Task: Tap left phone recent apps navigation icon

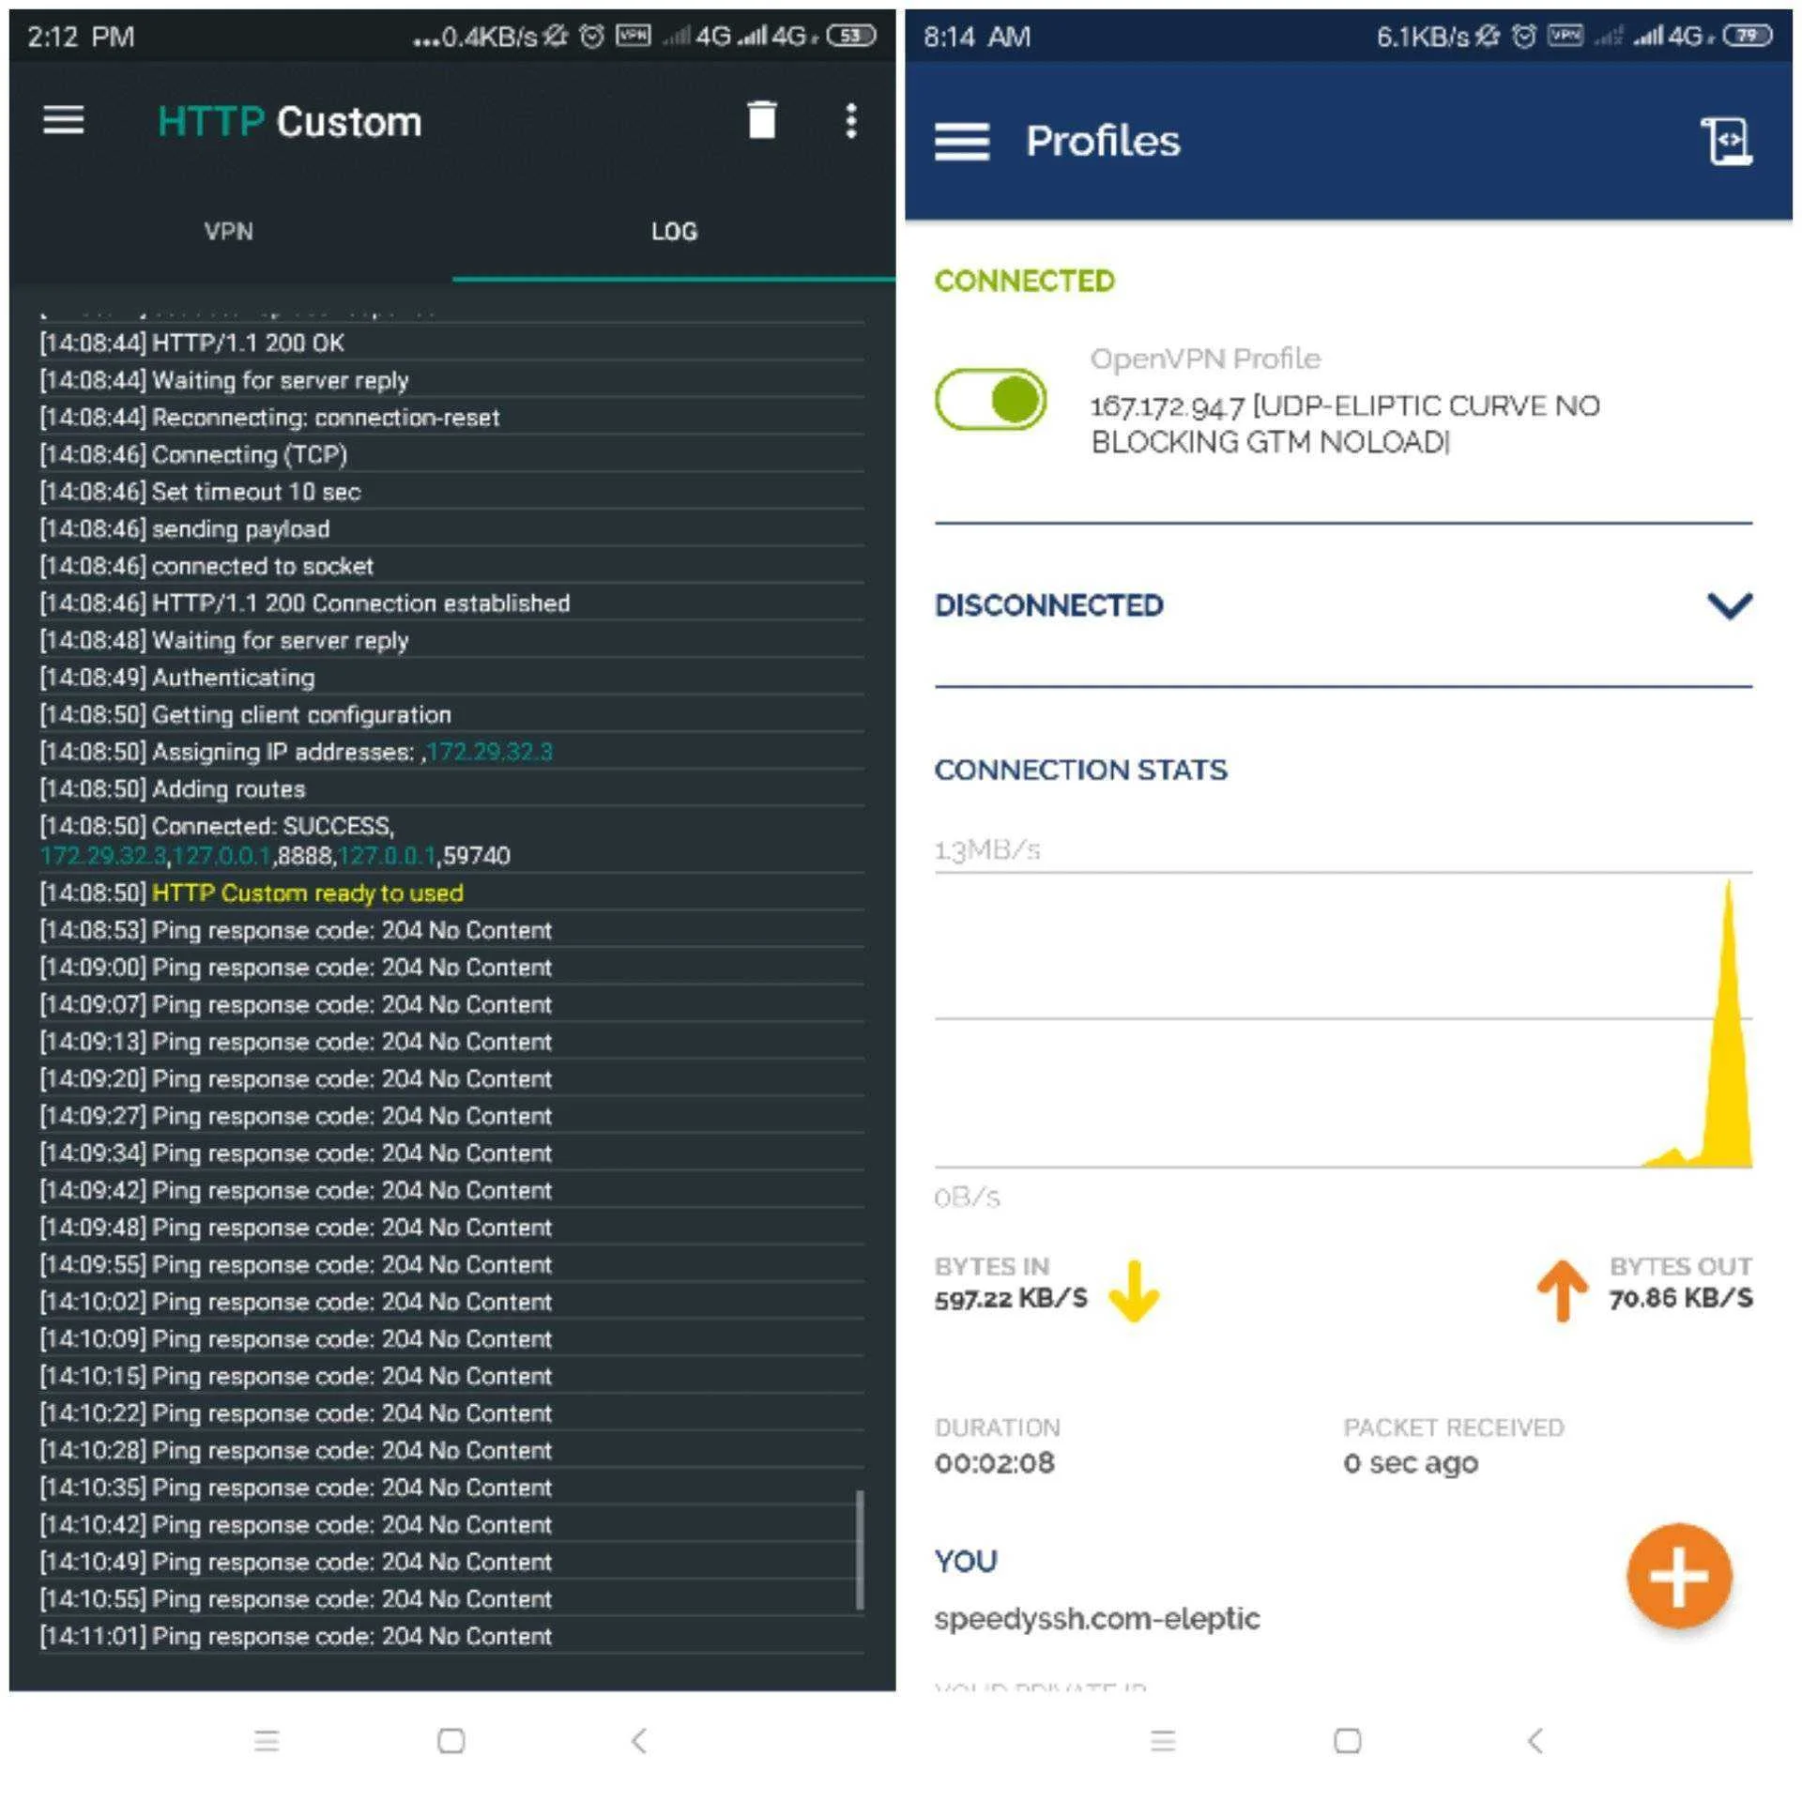Action: (267, 1741)
